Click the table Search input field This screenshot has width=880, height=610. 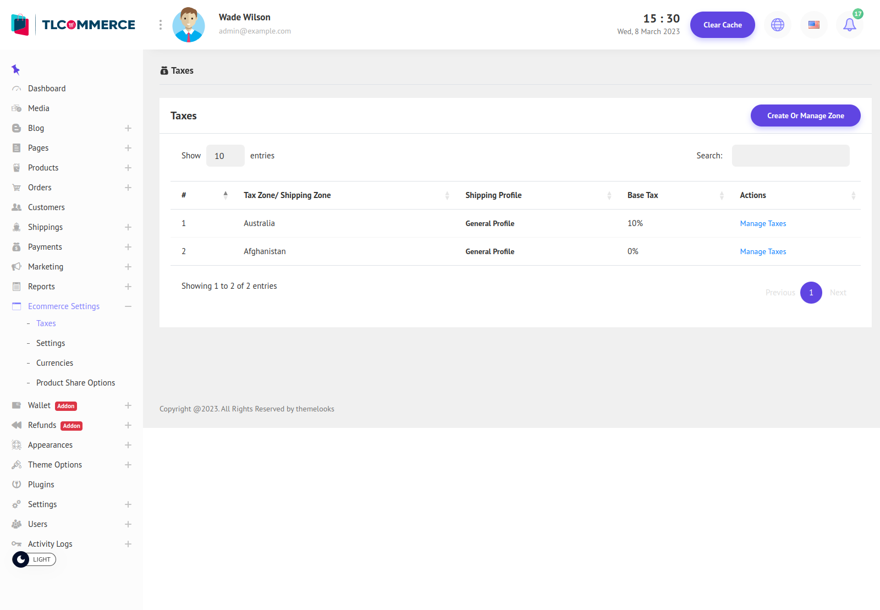(x=790, y=156)
